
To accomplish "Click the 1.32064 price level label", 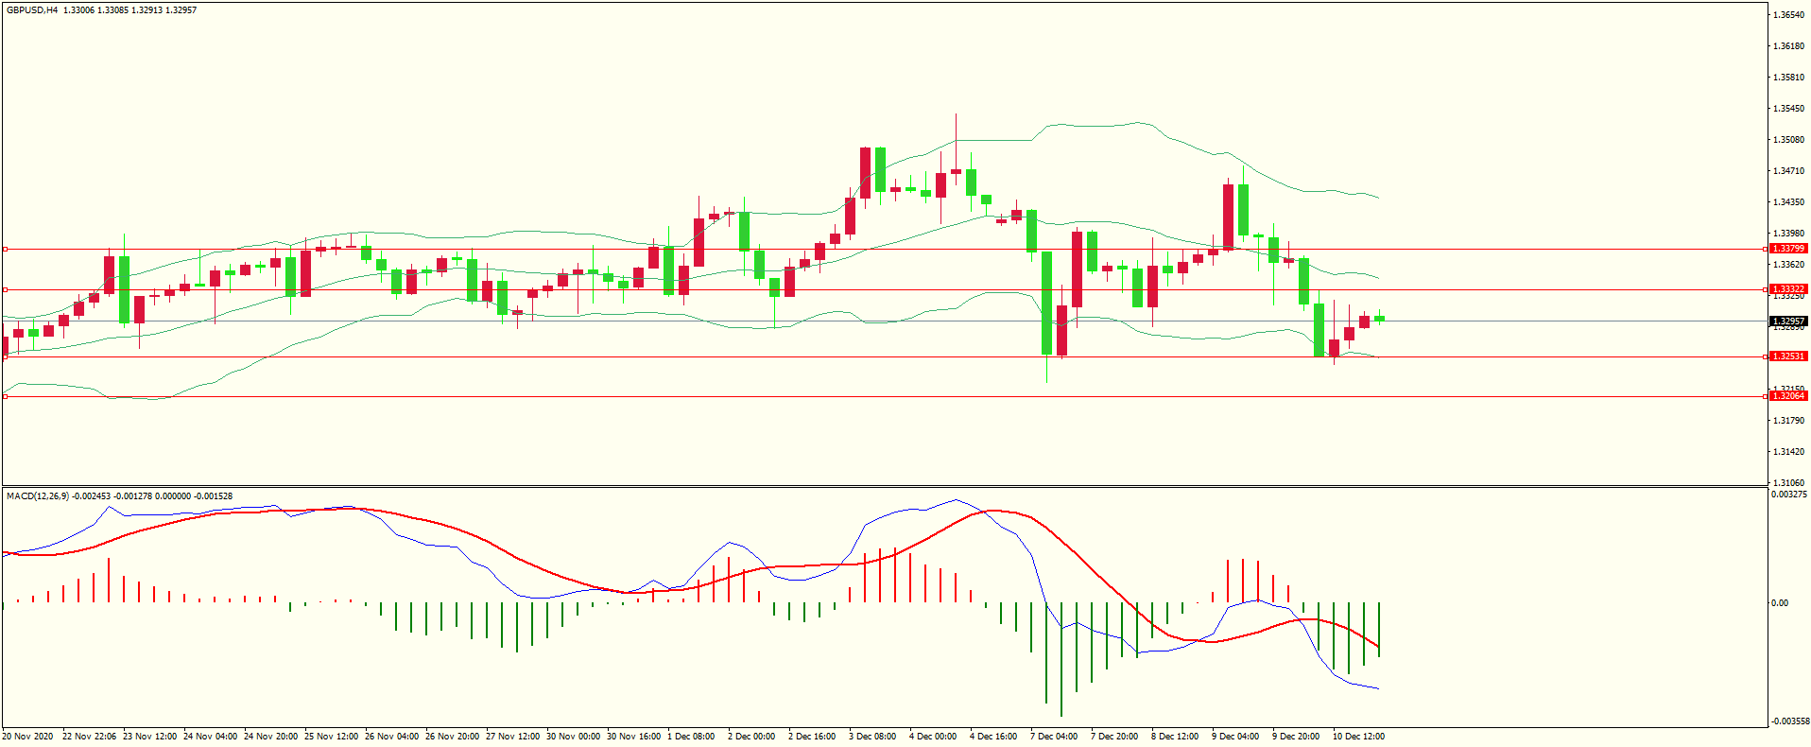I will [1787, 396].
